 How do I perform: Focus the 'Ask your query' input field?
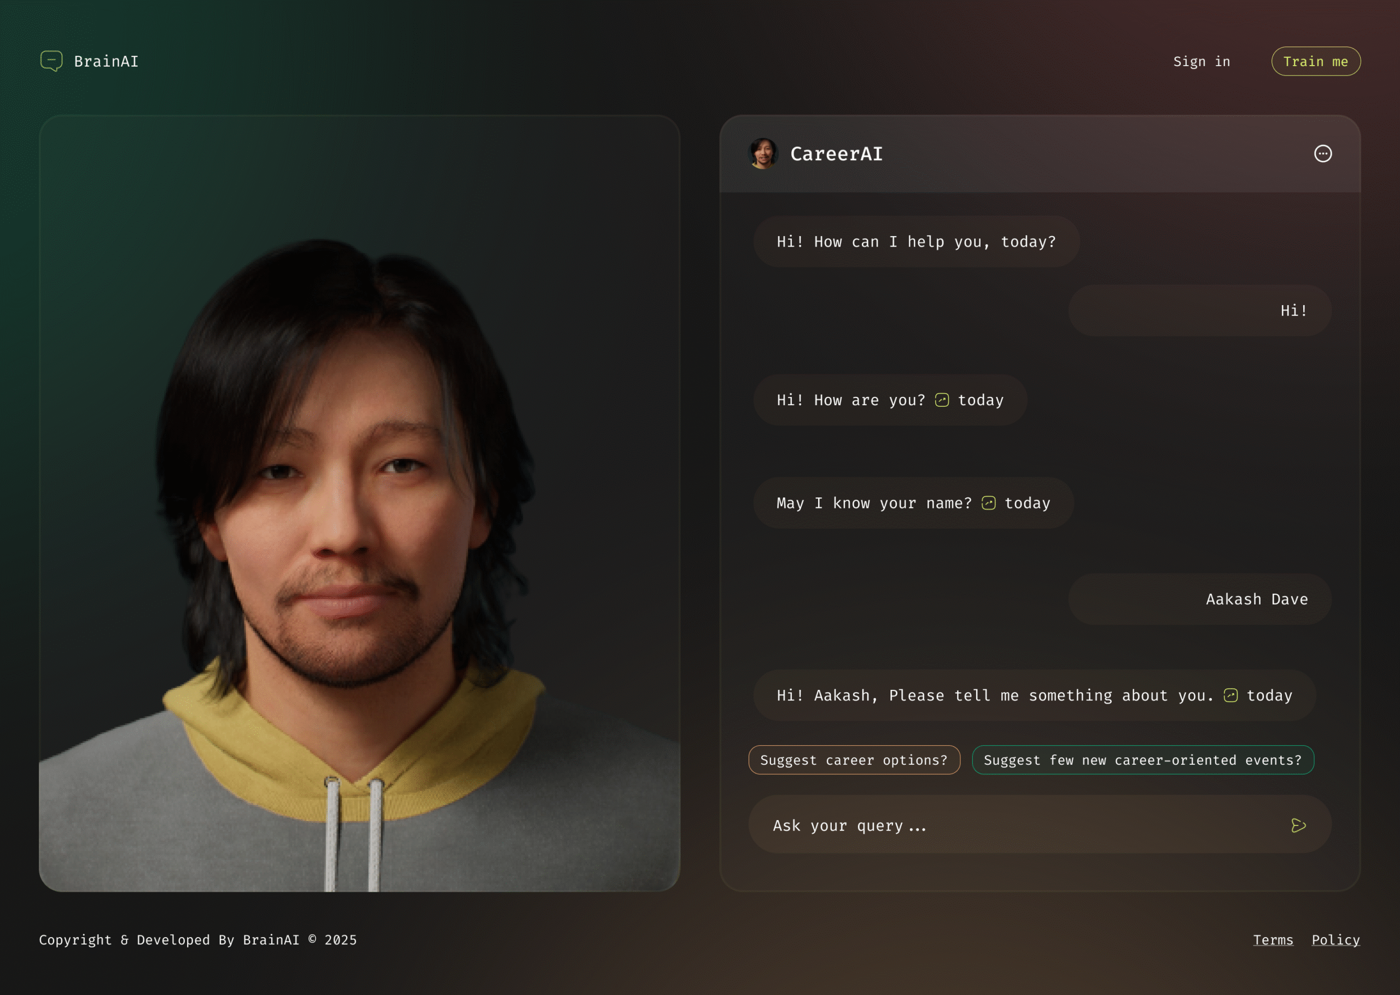pyautogui.click(x=1040, y=824)
